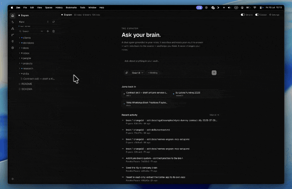Open the graph network icon in sidebar
The height and width of the screenshot is (189, 292).
(x=13, y=28)
